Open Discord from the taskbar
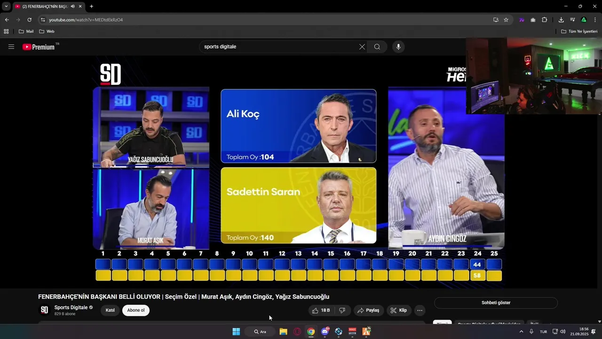602x339 pixels. (325, 331)
